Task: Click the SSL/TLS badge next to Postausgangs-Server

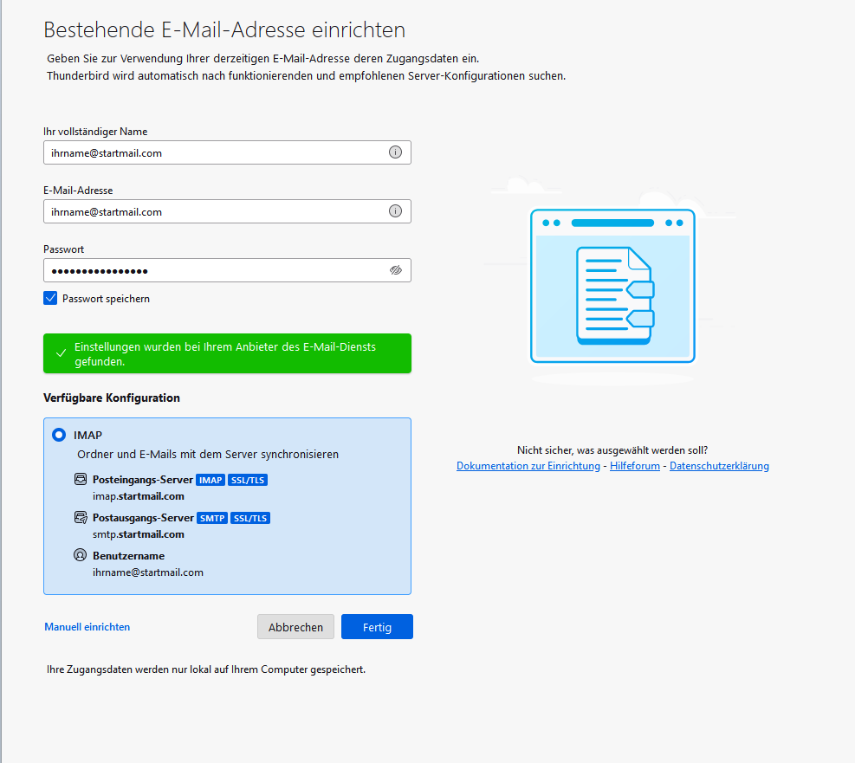Action: pos(250,518)
